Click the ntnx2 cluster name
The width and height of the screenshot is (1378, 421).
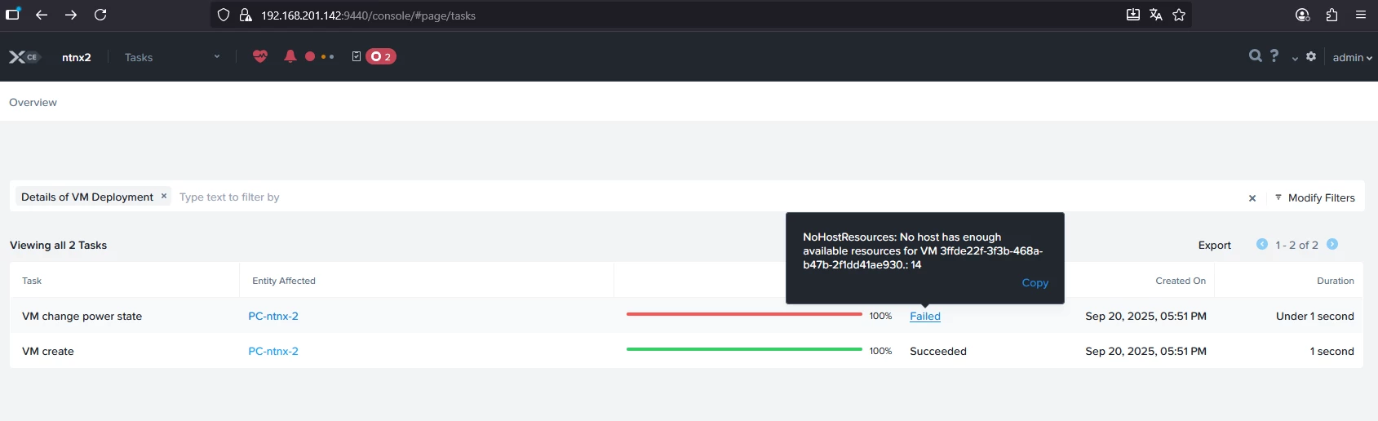[77, 57]
